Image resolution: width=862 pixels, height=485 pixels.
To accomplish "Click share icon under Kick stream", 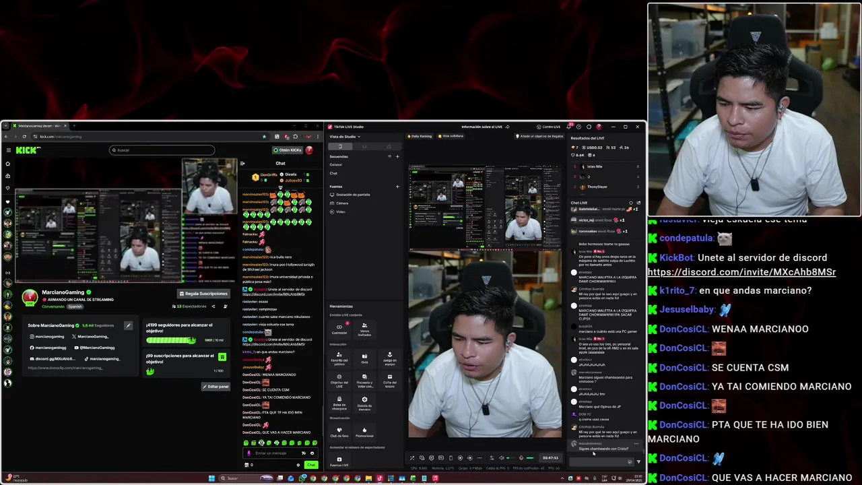I will click(x=213, y=306).
